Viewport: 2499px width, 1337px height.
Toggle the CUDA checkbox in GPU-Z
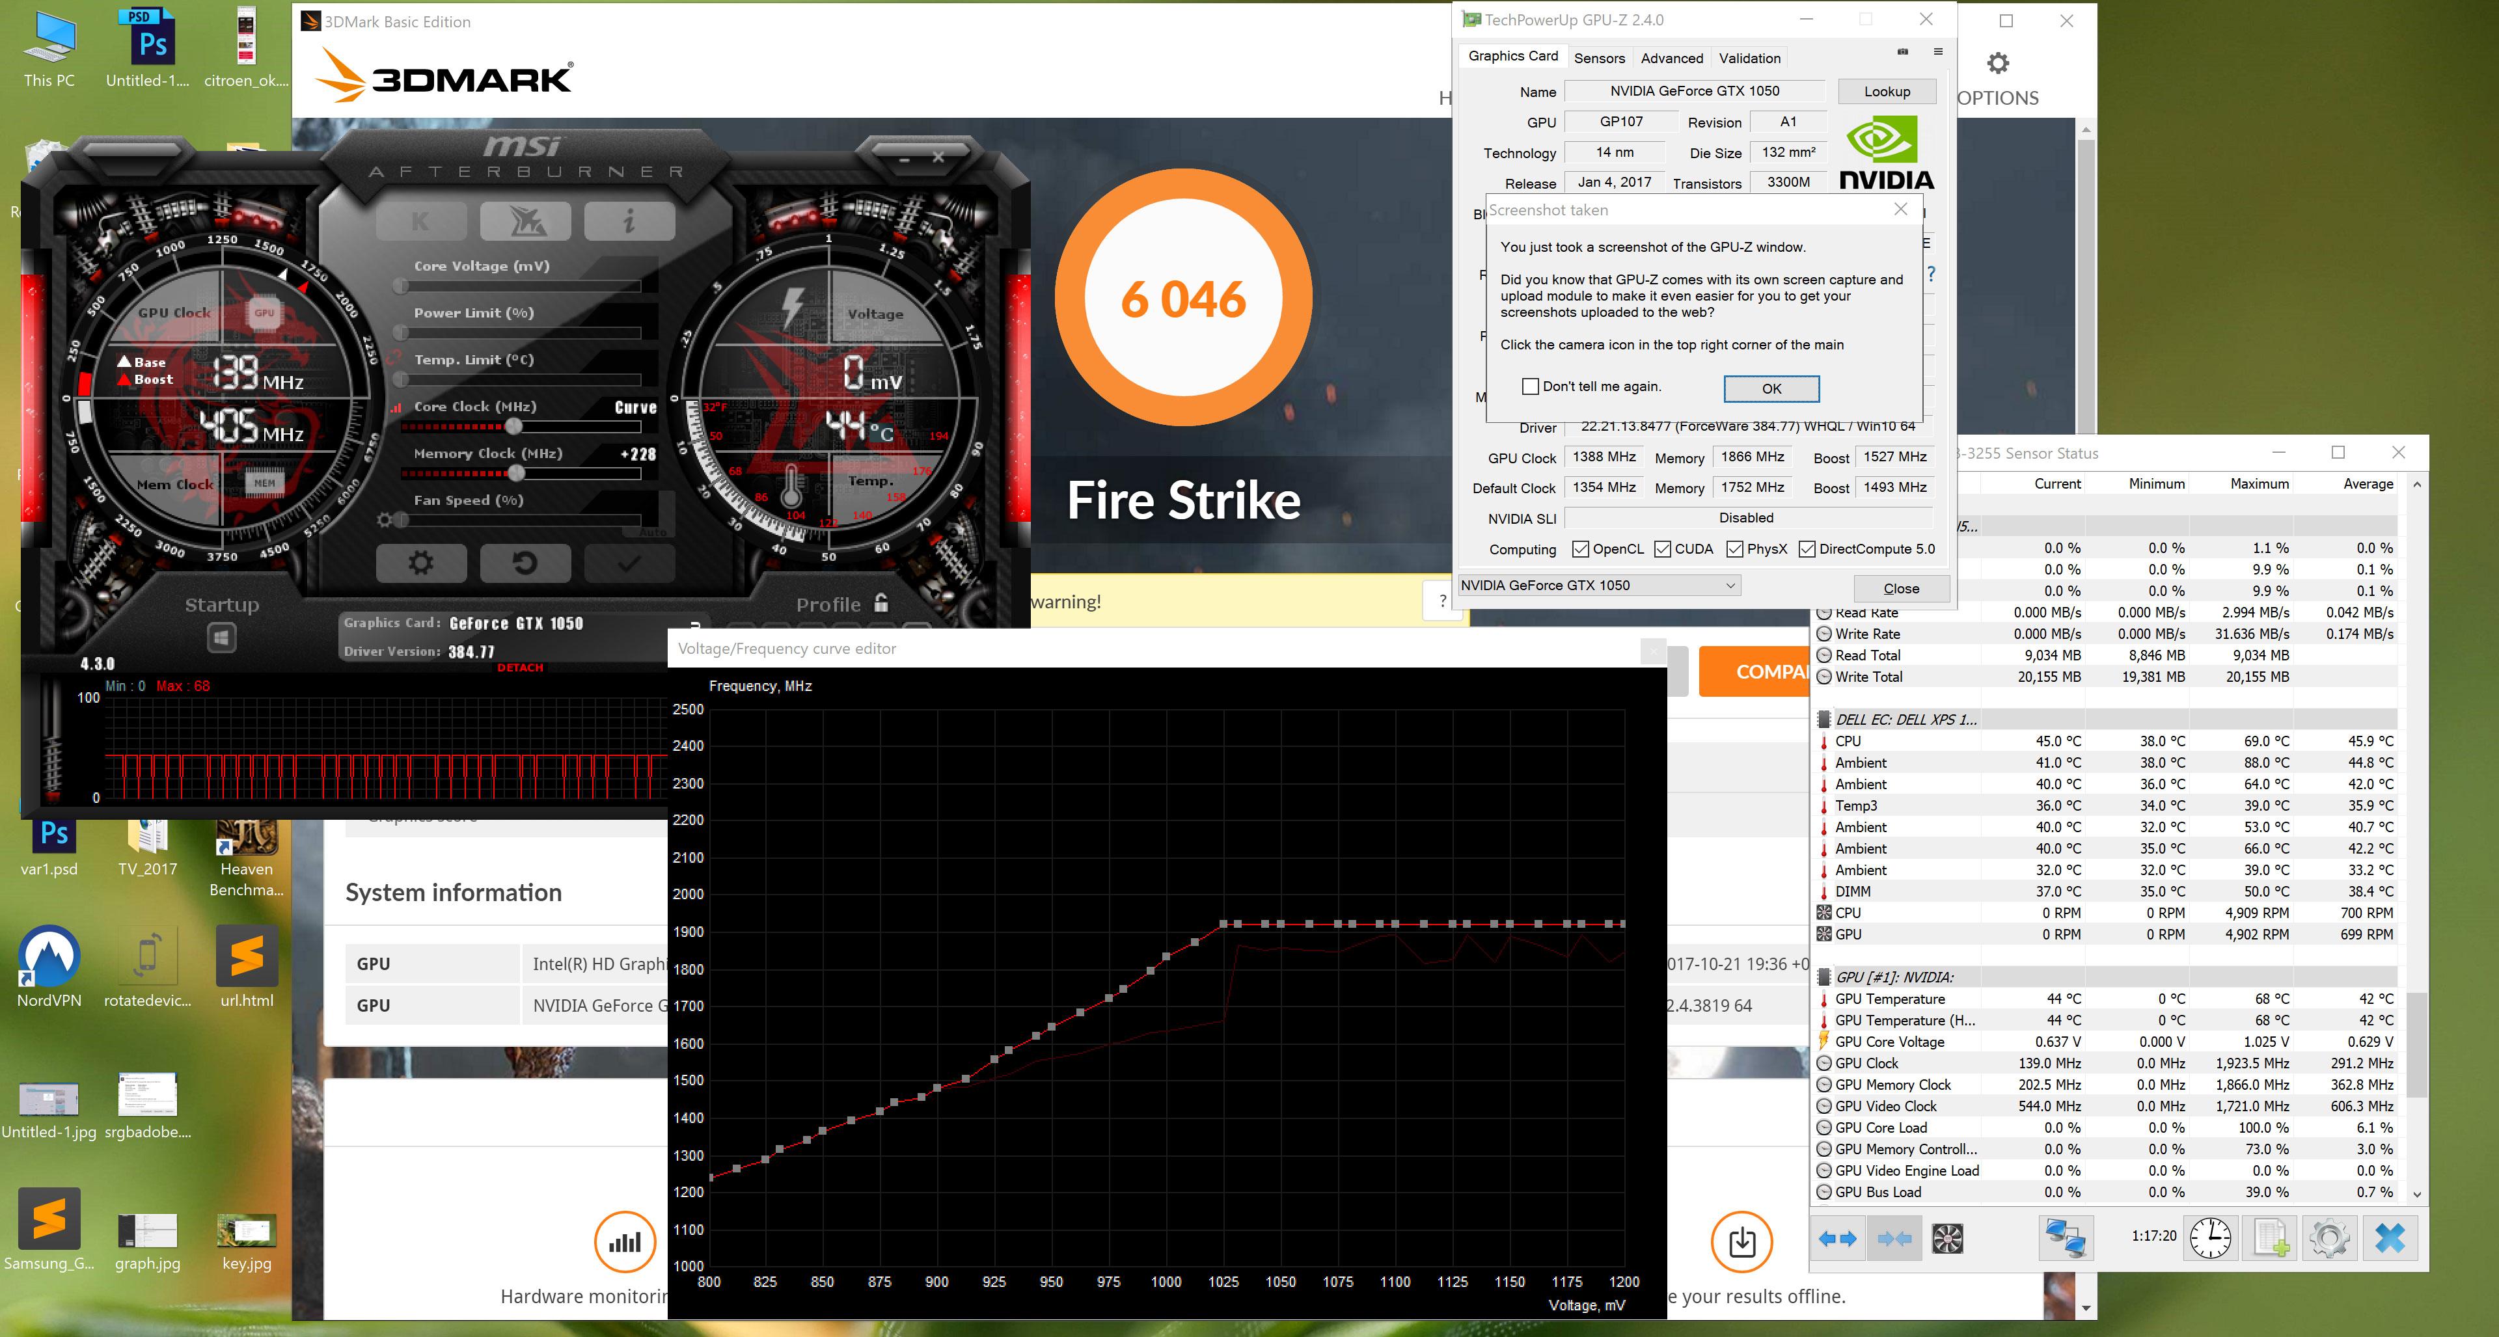coord(1663,550)
